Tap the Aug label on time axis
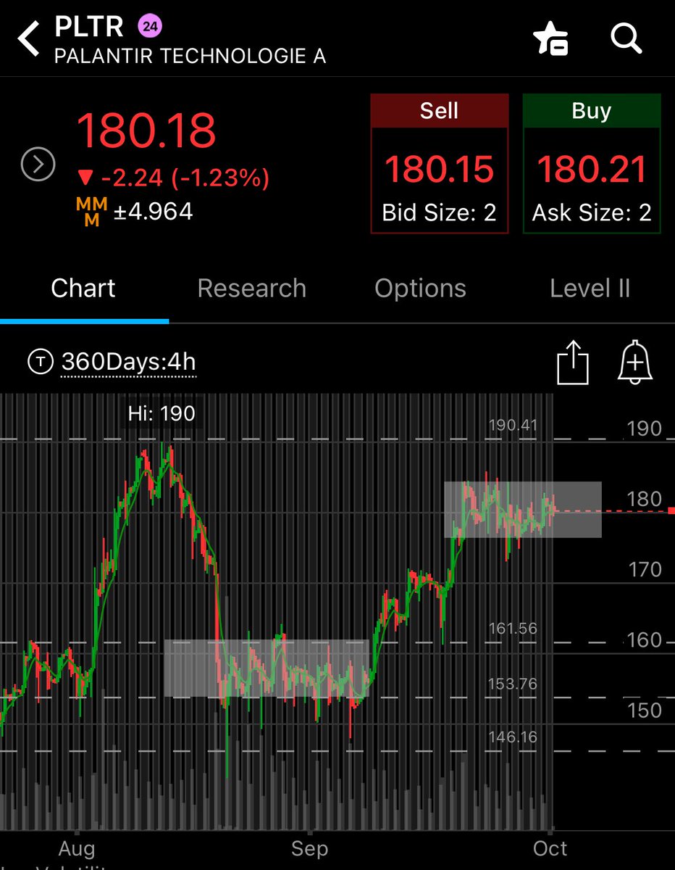The width and height of the screenshot is (675, 870). pyautogui.click(x=76, y=848)
